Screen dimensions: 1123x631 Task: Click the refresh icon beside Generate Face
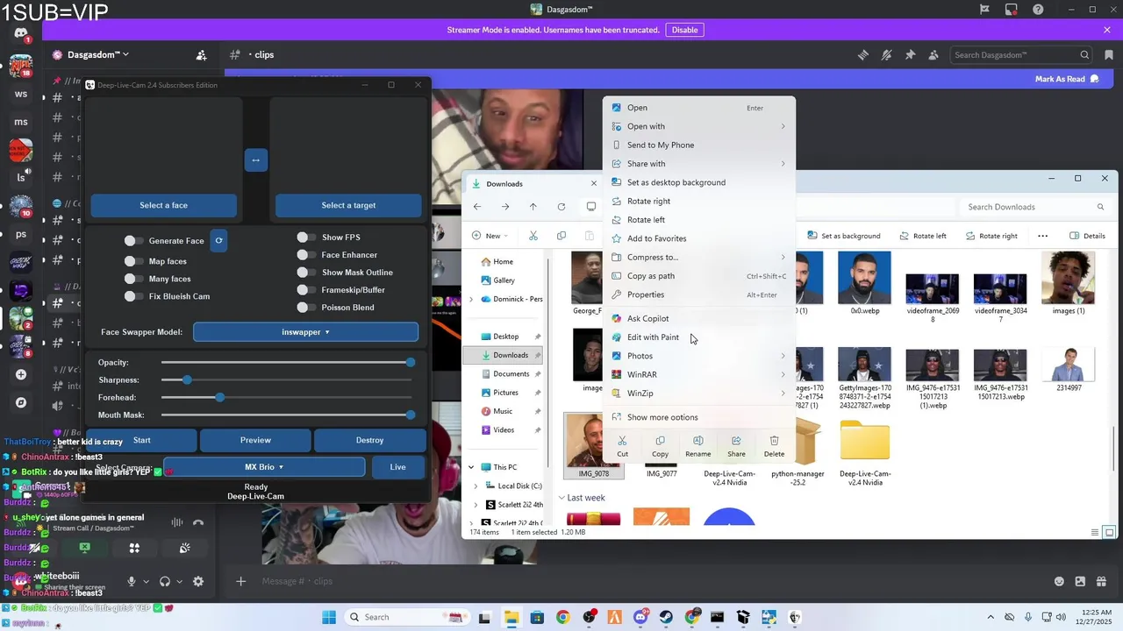219,240
